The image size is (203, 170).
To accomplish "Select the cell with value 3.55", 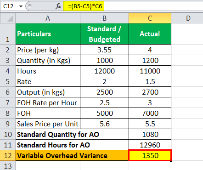I will click(x=104, y=50).
